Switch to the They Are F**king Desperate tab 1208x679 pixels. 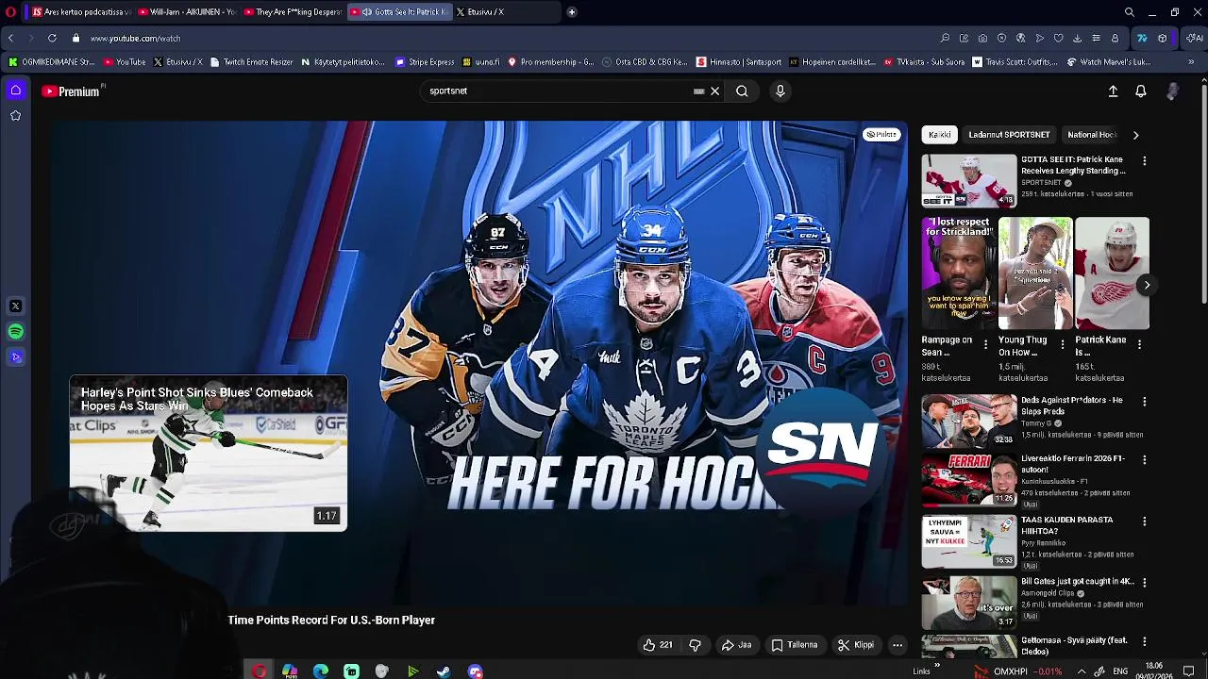(292, 12)
